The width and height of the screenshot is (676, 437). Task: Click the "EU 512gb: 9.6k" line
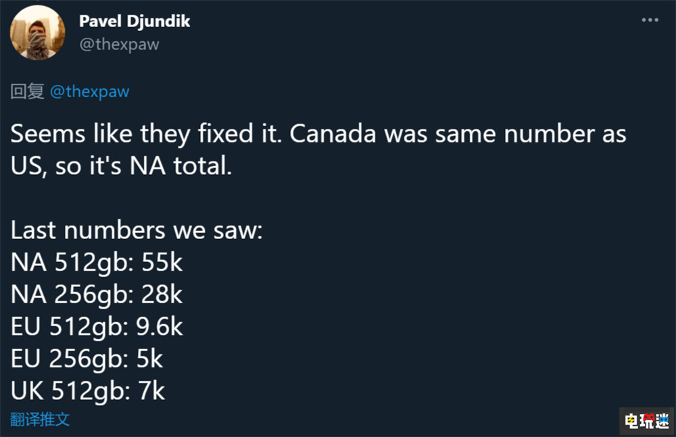[x=97, y=327]
